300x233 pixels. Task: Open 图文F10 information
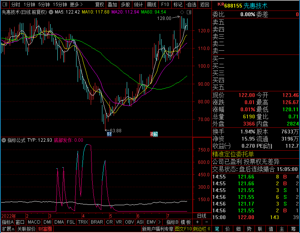point(183,229)
